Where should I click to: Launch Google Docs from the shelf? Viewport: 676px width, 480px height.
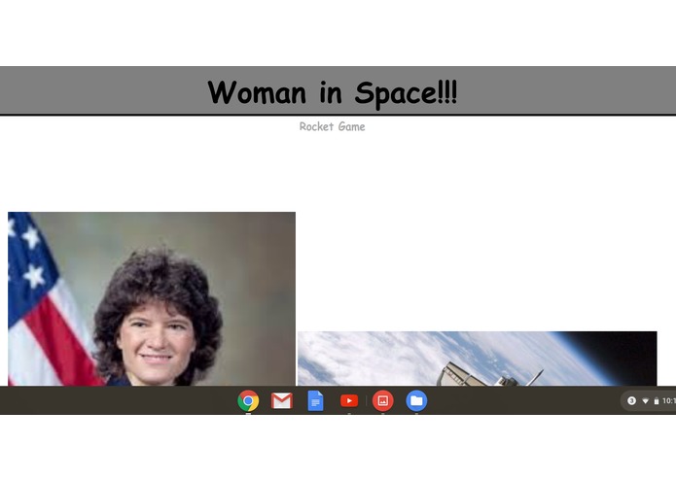coord(315,400)
